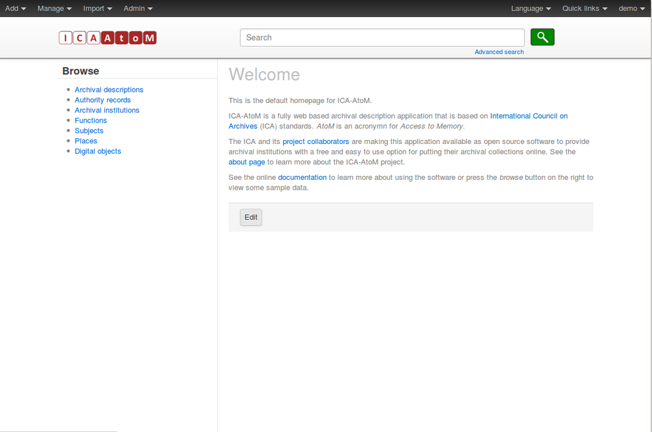This screenshot has width=652, height=432.
Task: Select Archival institutions in the Browse panel
Action: [x=106, y=110]
